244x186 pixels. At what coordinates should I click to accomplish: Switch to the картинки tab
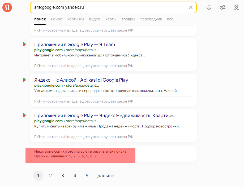75,19
